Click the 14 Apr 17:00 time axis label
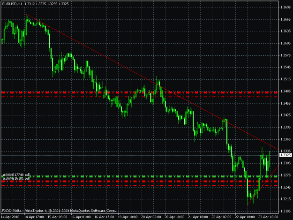Screen dimensions: 293x220 coord(34,217)
